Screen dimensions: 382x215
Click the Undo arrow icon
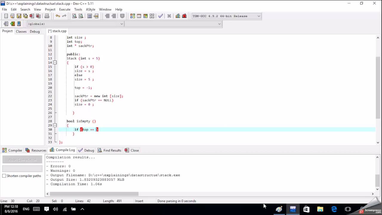(58, 16)
